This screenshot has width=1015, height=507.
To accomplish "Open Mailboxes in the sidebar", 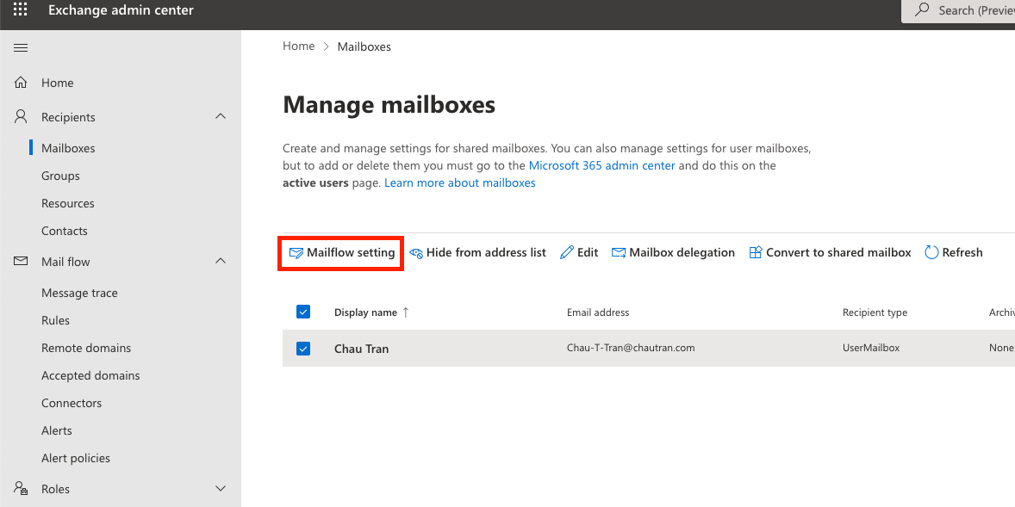I will 68,148.
